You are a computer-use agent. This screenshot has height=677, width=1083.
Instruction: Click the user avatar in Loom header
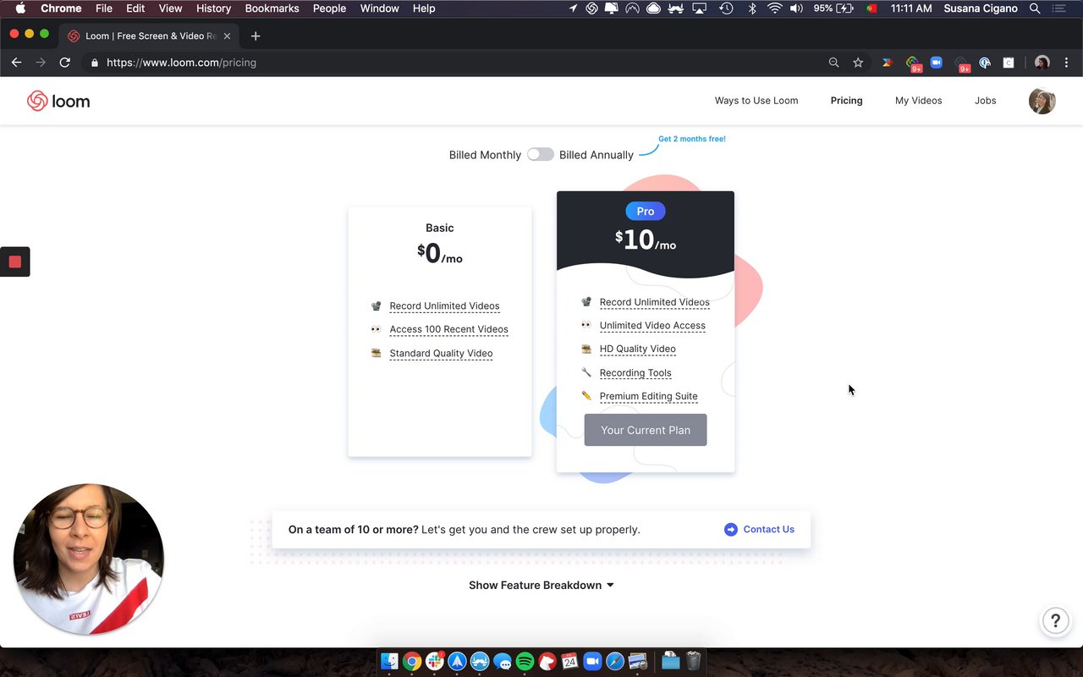coord(1042,101)
